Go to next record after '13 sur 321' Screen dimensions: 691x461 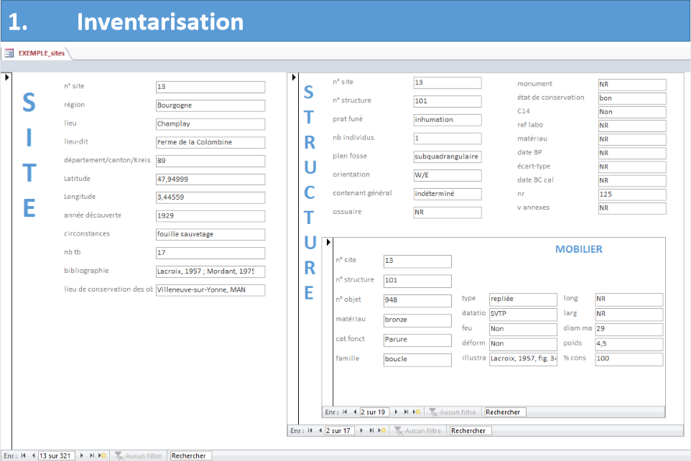tap(82, 456)
